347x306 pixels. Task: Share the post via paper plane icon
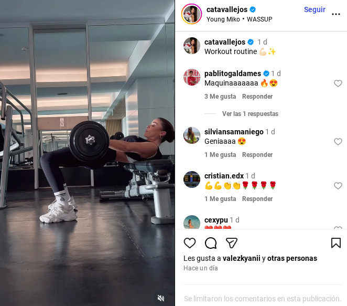(x=232, y=243)
